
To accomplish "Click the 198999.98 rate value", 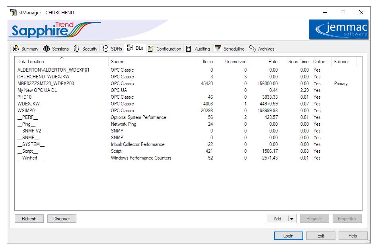I will [x=268, y=111].
